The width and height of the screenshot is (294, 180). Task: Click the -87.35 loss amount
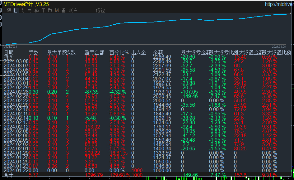pos(92,92)
